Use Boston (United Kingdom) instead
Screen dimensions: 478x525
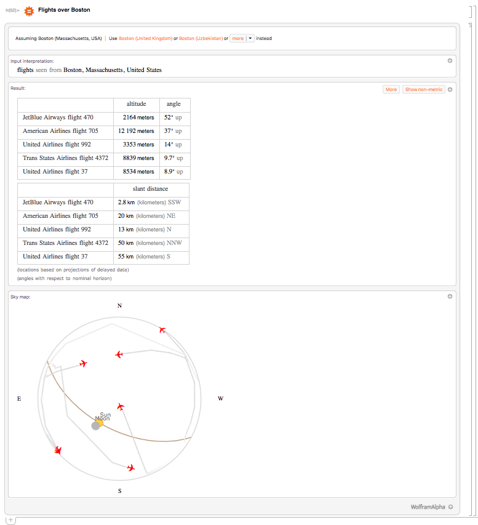tap(146, 39)
